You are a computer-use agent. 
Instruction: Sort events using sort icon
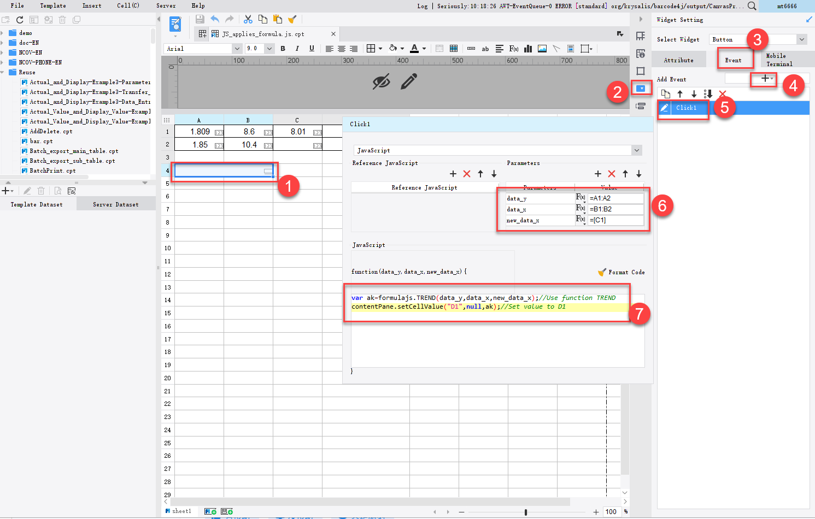click(708, 94)
